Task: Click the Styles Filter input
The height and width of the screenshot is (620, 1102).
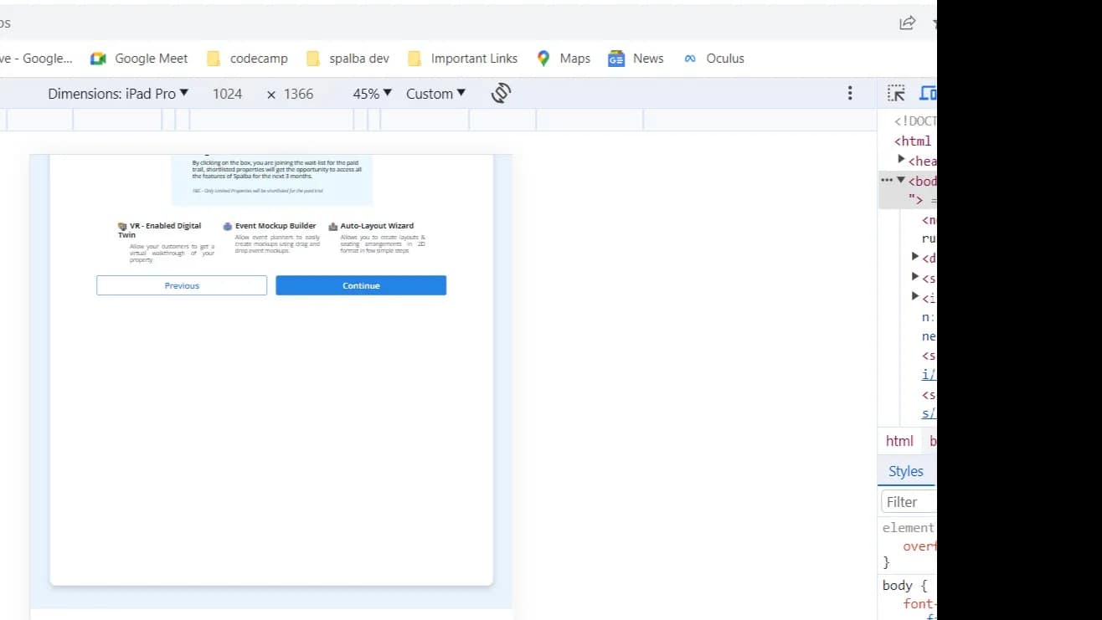Action: click(909, 502)
